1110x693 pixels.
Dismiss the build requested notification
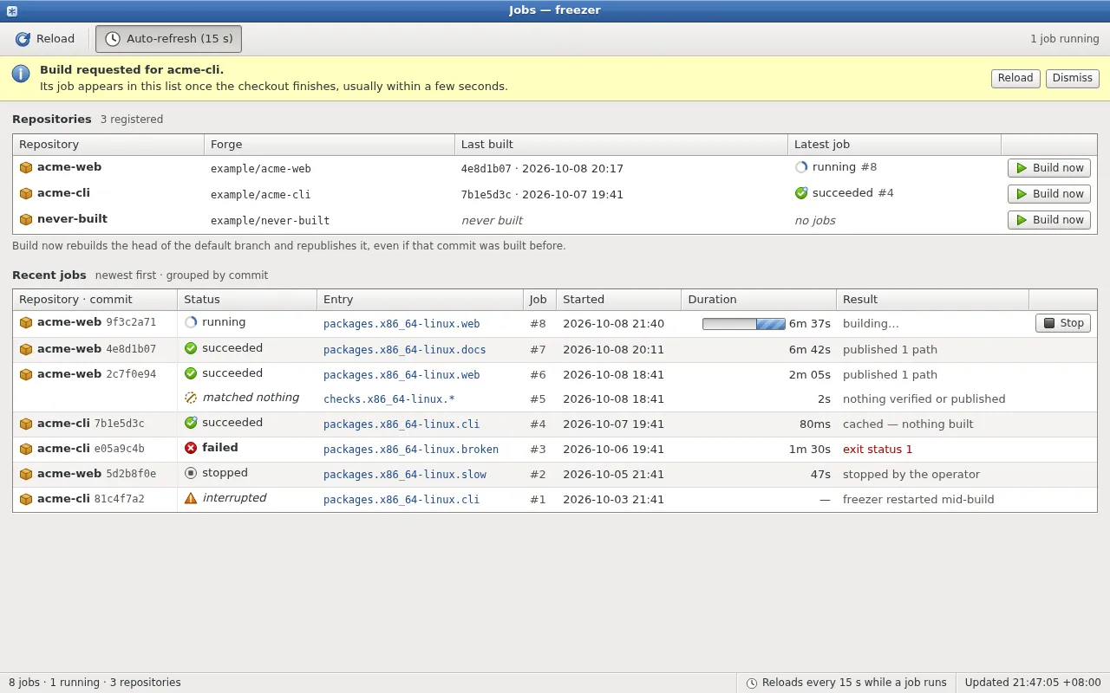click(1072, 78)
